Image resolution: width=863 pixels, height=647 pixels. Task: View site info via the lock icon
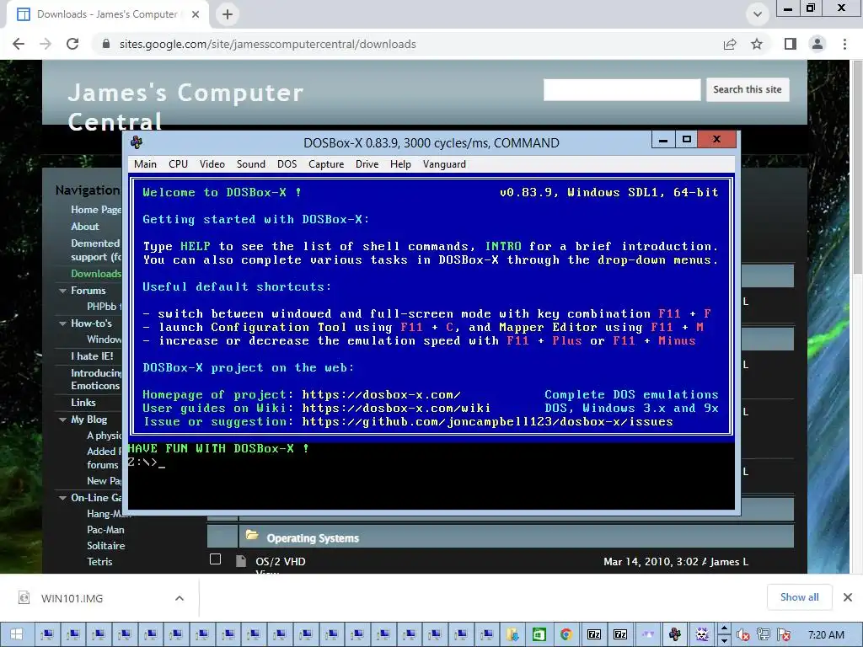pos(106,44)
